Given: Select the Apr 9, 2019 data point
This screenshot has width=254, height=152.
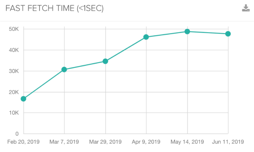Looking at the screenshot, I should [146, 37].
